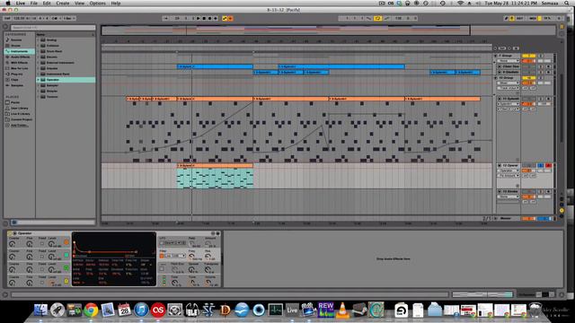Screen dimensions: 575x323
Task: Open Current Project under Places
Action: (22, 119)
